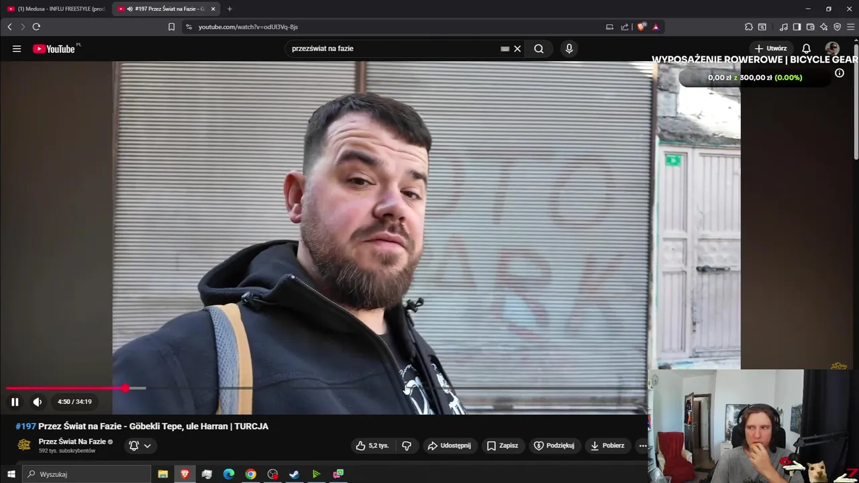Image resolution: width=859 pixels, height=483 pixels.
Task: Mute the video with the speaker icon
Action: (x=38, y=402)
